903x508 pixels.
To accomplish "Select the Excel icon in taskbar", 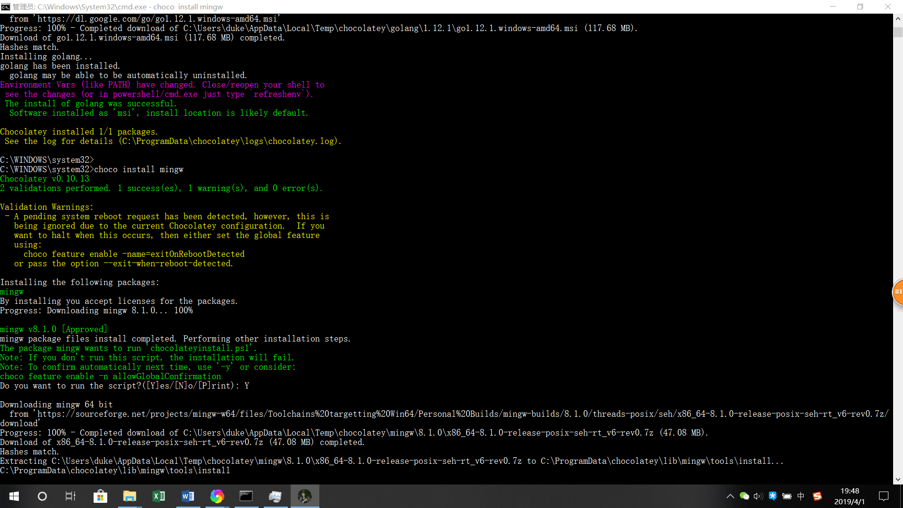I will coord(158,496).
